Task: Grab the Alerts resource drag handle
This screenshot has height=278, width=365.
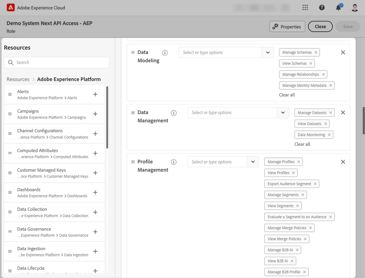Action: click(10, 94)
